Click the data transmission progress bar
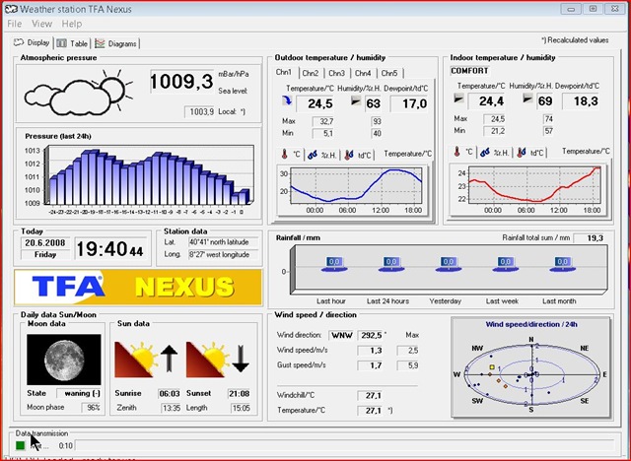 click(x=345, y=445)
